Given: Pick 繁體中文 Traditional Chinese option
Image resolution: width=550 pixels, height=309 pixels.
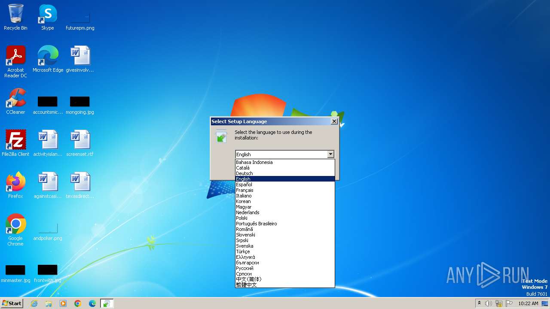Looking at the screenshot, I should (x=285, y=285).
